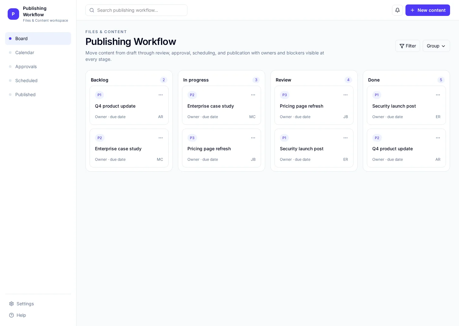View Published content in the sidebar
The image size is (459, 326).
[x=38, y=95]
